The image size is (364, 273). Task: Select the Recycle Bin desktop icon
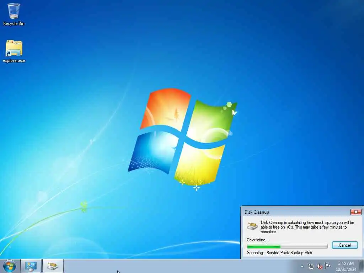coord(14,14)
